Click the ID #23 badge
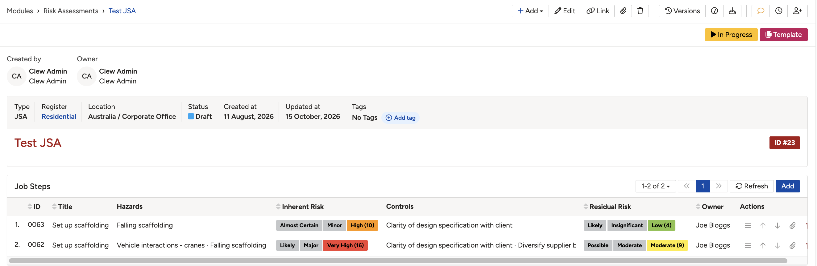 (784, 143)
